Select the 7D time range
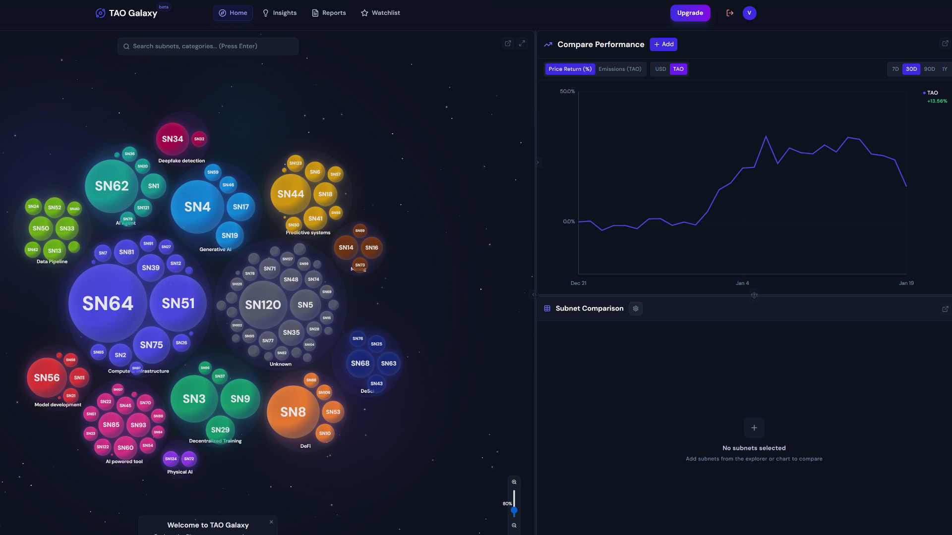 tap(895, 69)
